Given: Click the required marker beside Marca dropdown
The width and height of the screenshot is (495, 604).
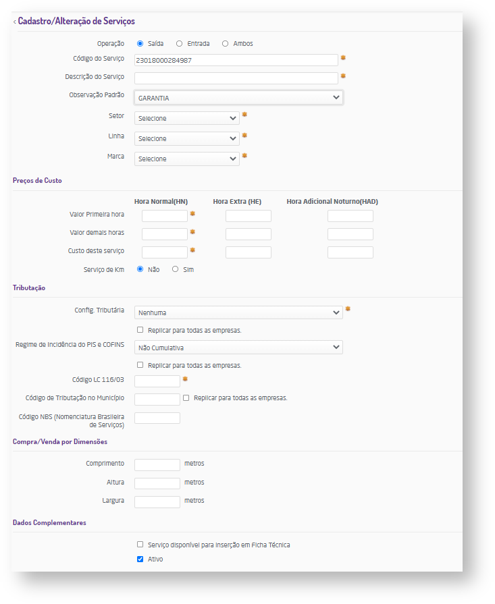Looking at the screenshot, I should point(244,156).
